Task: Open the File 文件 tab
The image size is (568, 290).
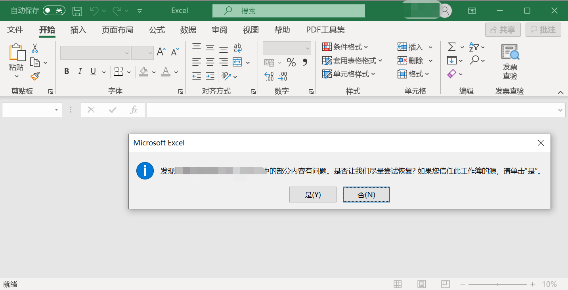Action: point(15,30)
